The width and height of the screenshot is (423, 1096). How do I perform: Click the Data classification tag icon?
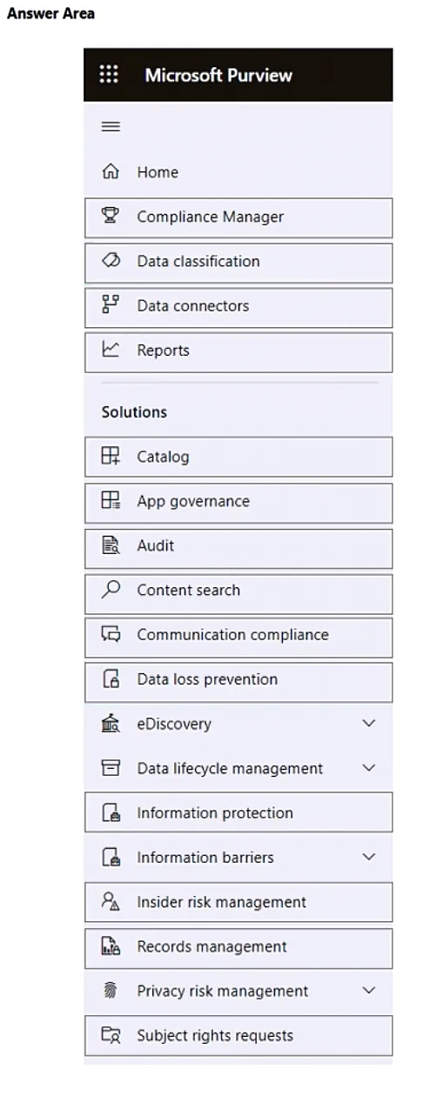(x=111, y=261)
